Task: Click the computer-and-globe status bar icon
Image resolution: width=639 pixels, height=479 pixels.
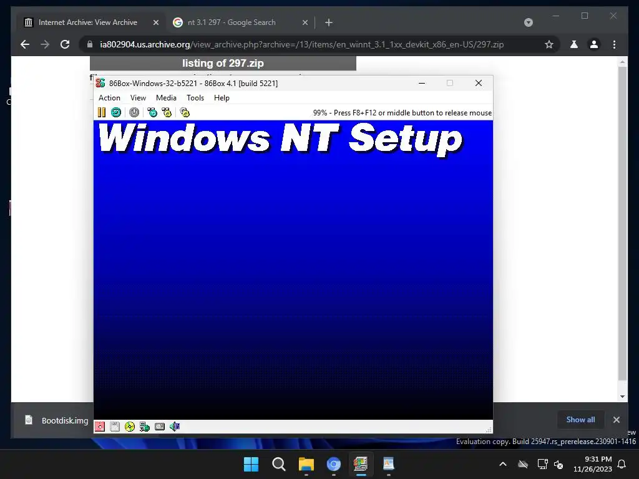Action: [145, 427]
